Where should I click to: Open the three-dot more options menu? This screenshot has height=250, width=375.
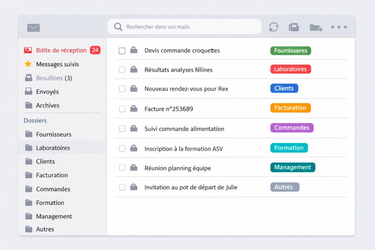(339, 27)
